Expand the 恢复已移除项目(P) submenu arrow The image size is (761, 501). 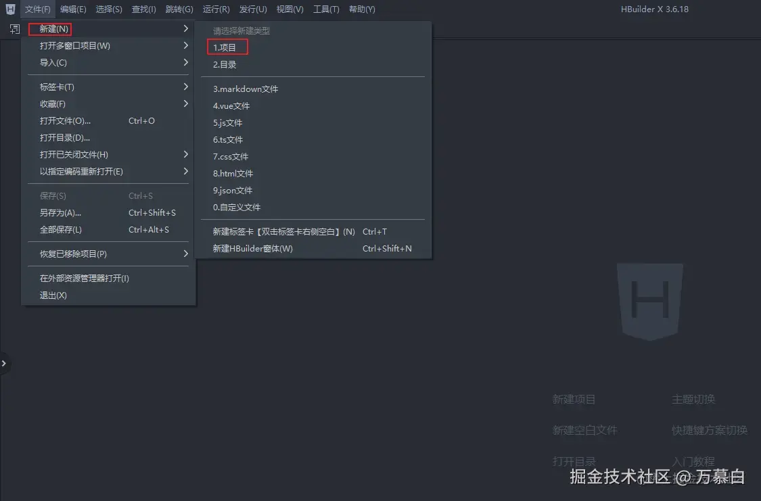pyautogui.click(x=185, y=254)
